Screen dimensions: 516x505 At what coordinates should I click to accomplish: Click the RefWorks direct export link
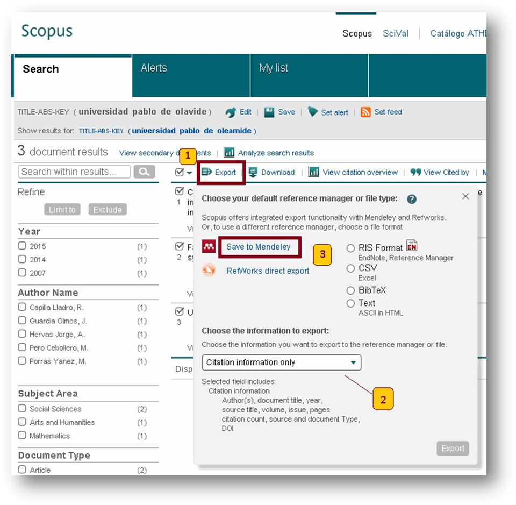pos(268,271)
